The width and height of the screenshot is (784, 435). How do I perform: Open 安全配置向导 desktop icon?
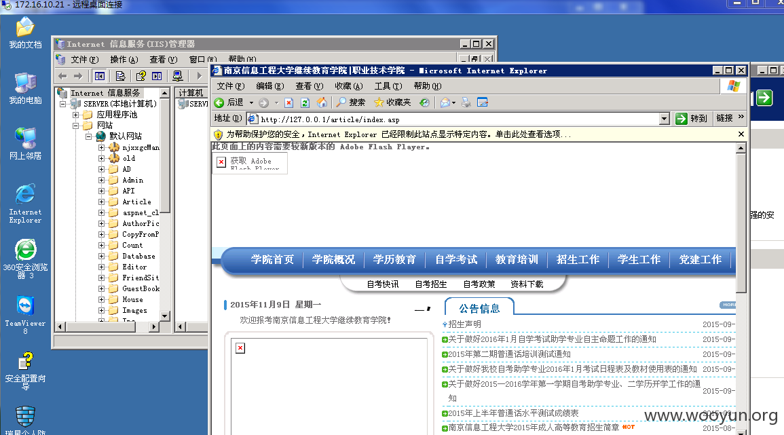tap(25, 371)
